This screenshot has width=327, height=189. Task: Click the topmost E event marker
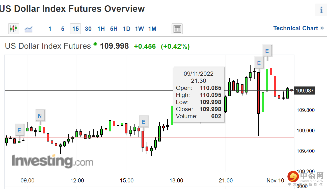(x=267, y=52)
